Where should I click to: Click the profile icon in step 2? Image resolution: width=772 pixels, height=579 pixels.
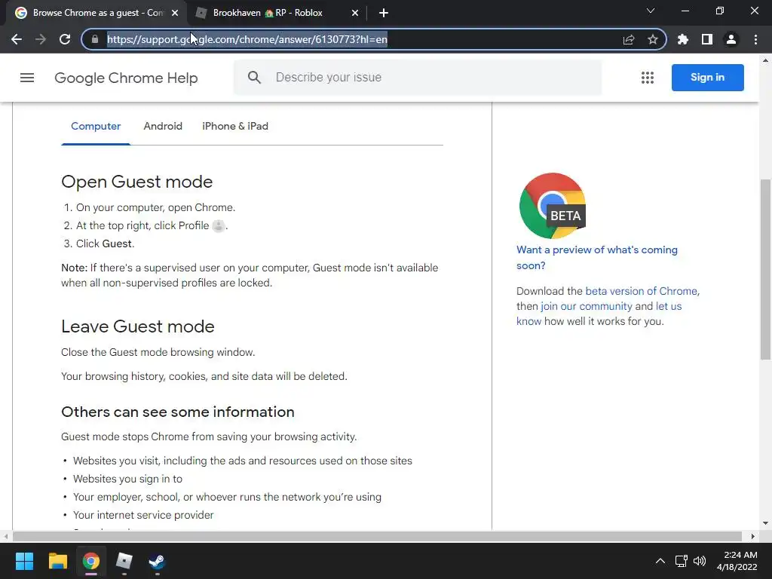click(218, 226)
